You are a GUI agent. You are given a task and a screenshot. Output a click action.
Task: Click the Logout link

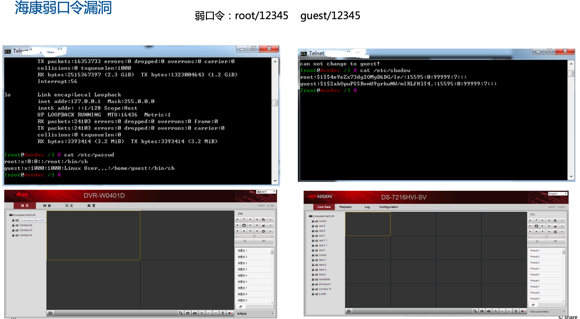[561, 207]
